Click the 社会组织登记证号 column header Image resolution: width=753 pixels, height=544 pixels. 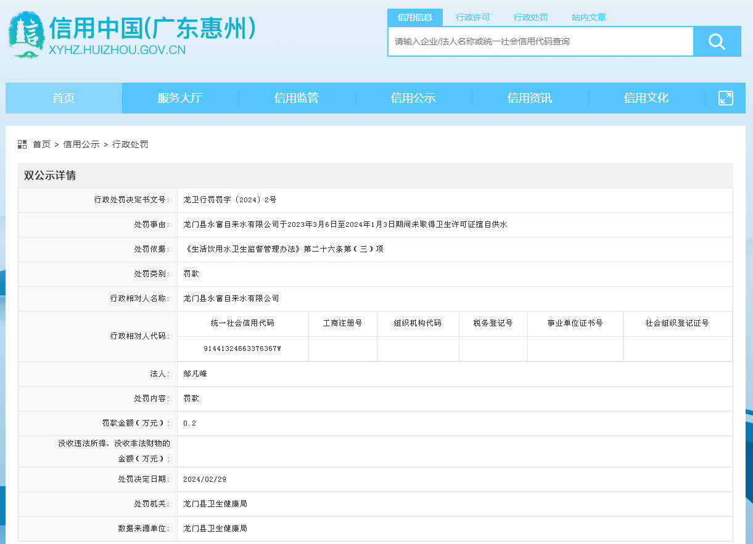pyautogui.click(x=677, y=323)
